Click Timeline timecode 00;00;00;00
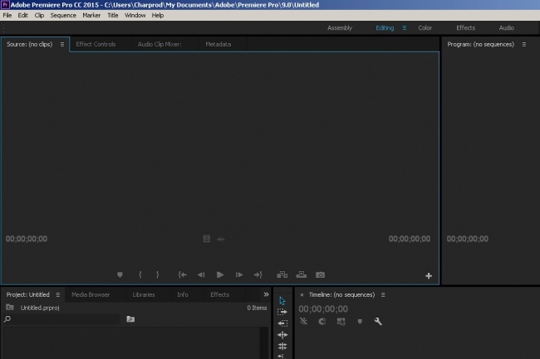Image resolution: width=540 pixels, height=359 pixels. 323,309
